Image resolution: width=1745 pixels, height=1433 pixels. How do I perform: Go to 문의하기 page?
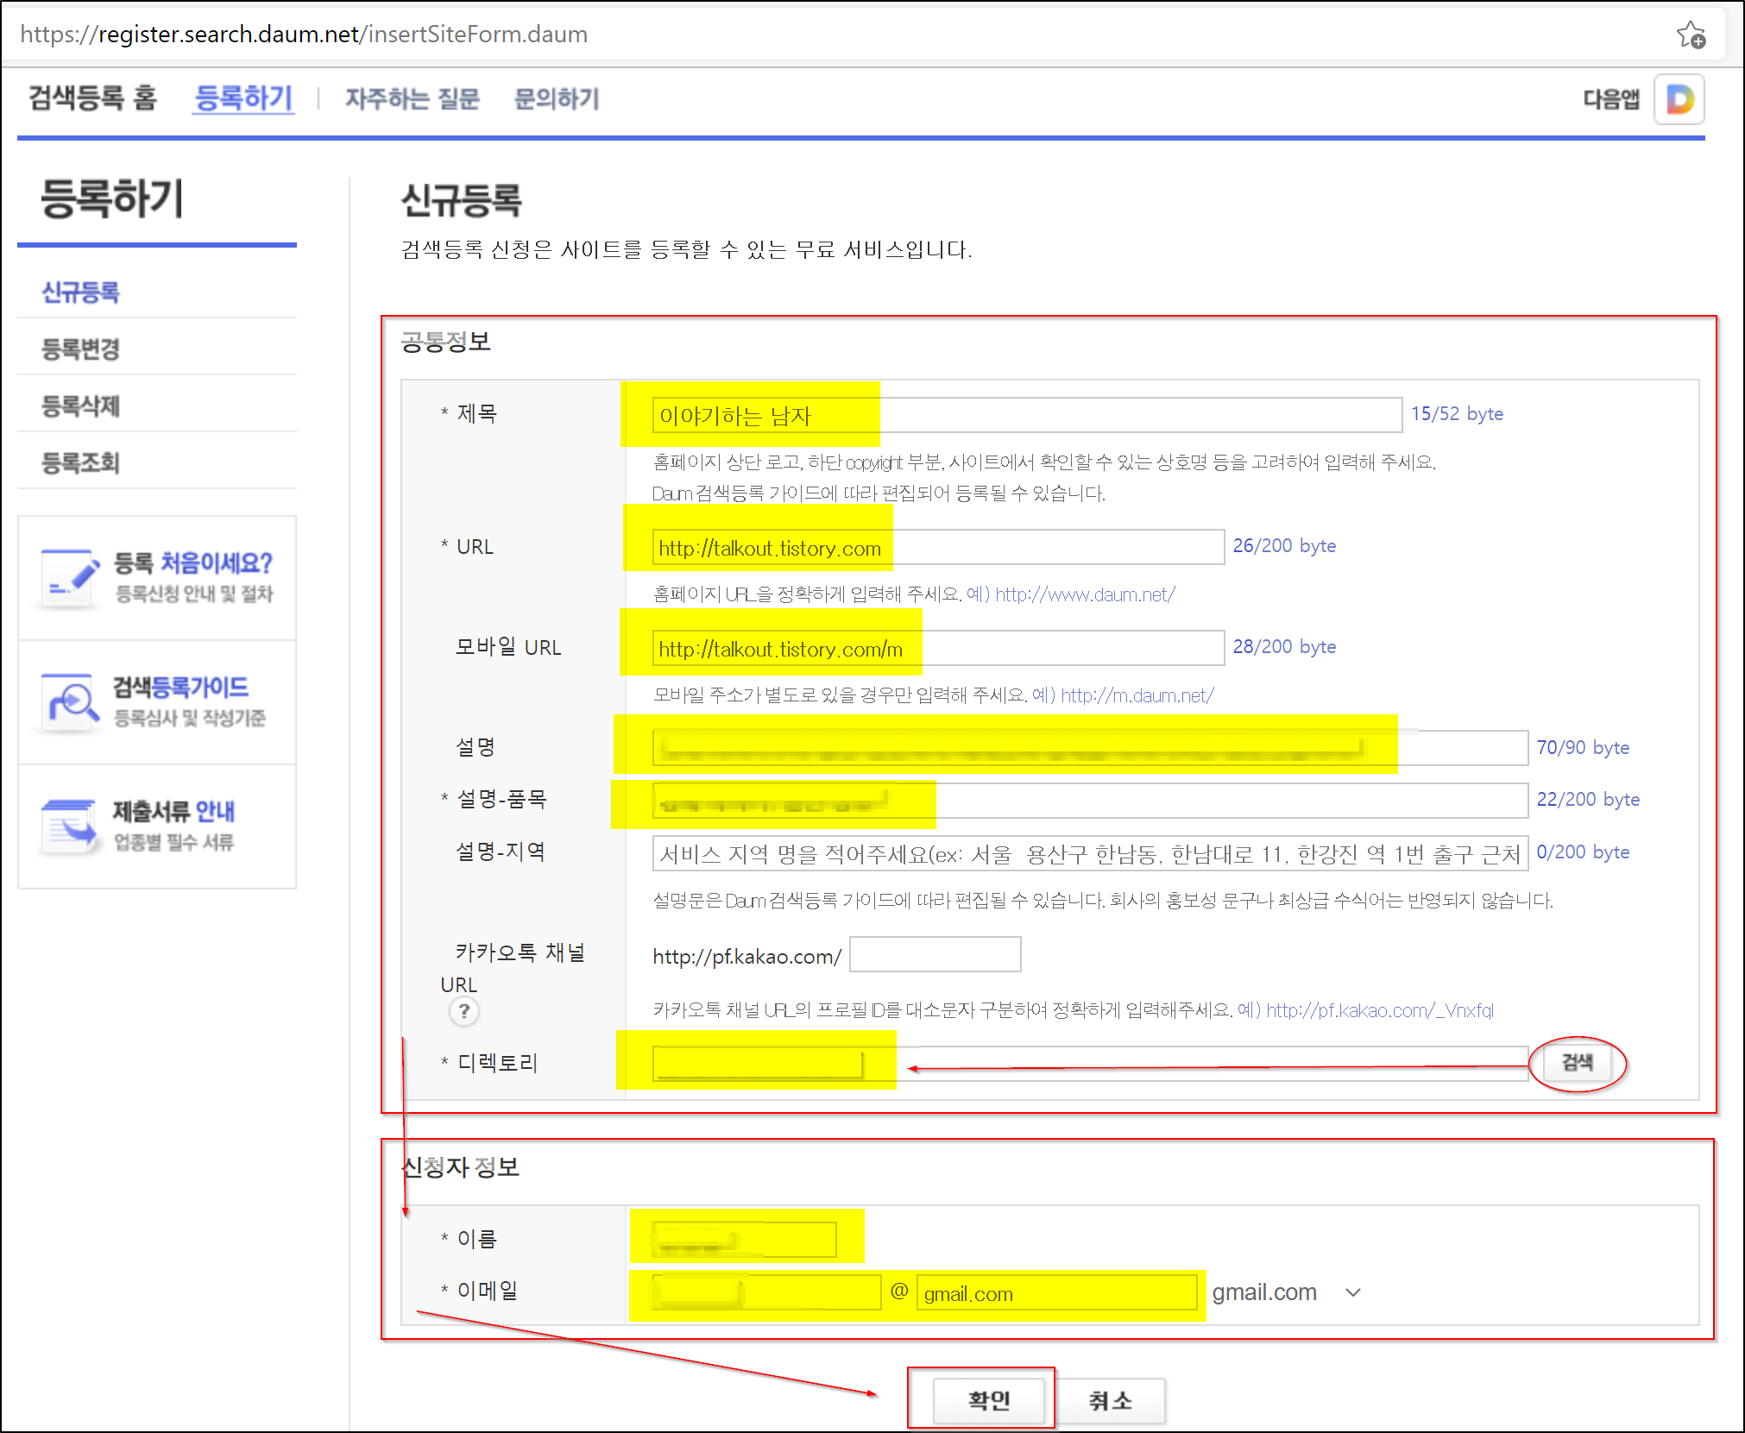(556, 99)
